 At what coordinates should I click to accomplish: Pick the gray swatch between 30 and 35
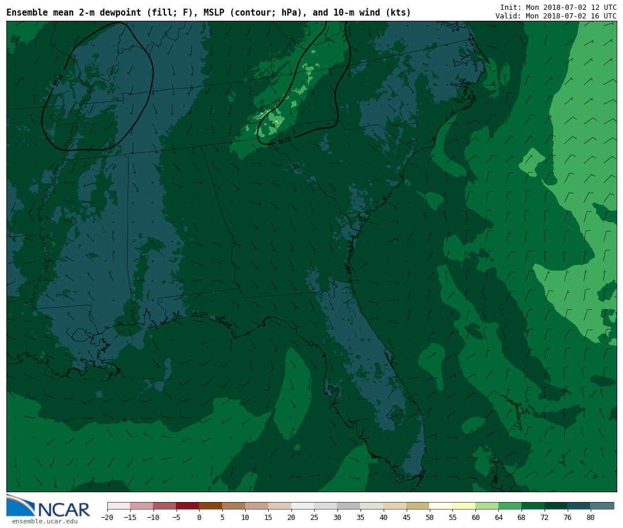348,506
